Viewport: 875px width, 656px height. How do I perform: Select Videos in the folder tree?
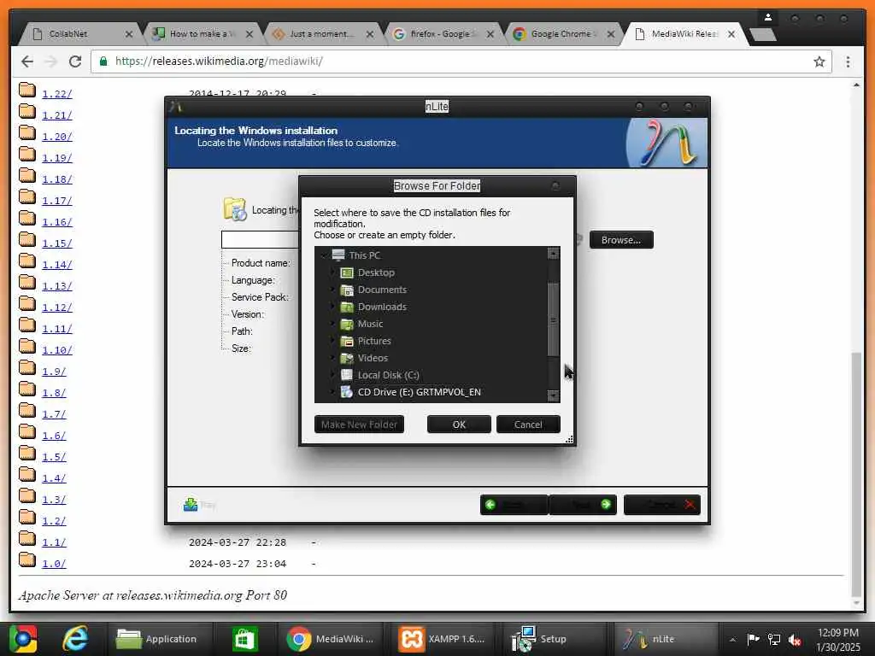373,358
